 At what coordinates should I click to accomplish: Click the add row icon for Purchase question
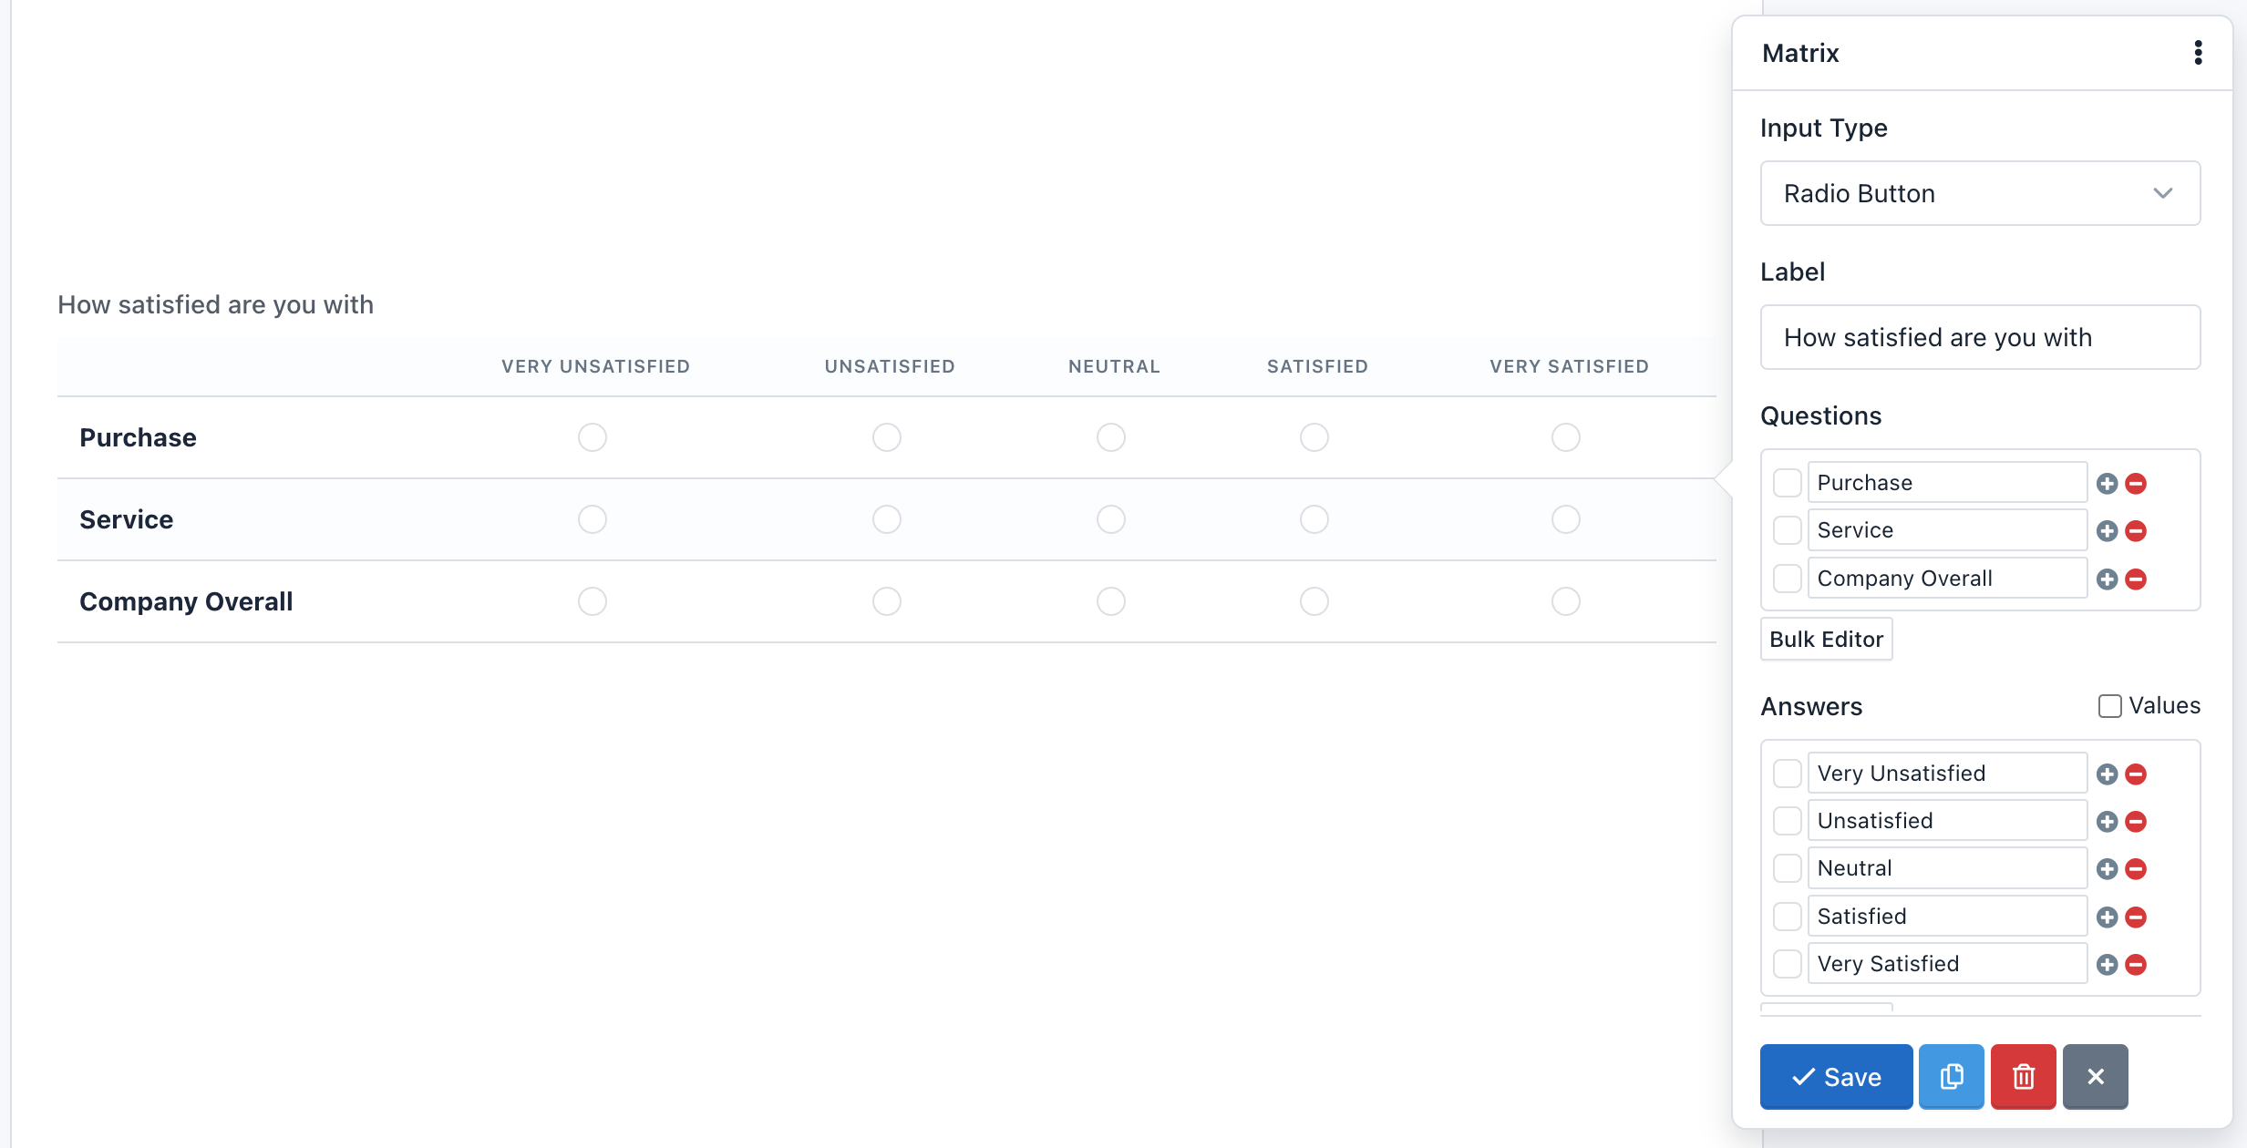pyautogui.click(x=2108, y=483)
